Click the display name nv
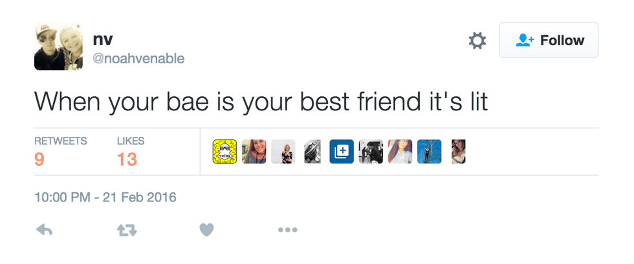 click(x=104, y=39)
